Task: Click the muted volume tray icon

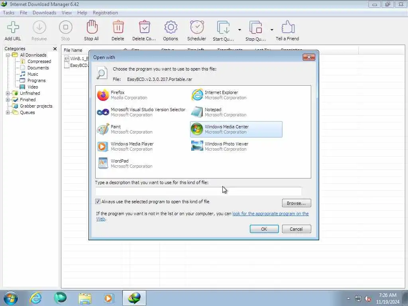Action: pyautogui.click(x=368, y=299)
